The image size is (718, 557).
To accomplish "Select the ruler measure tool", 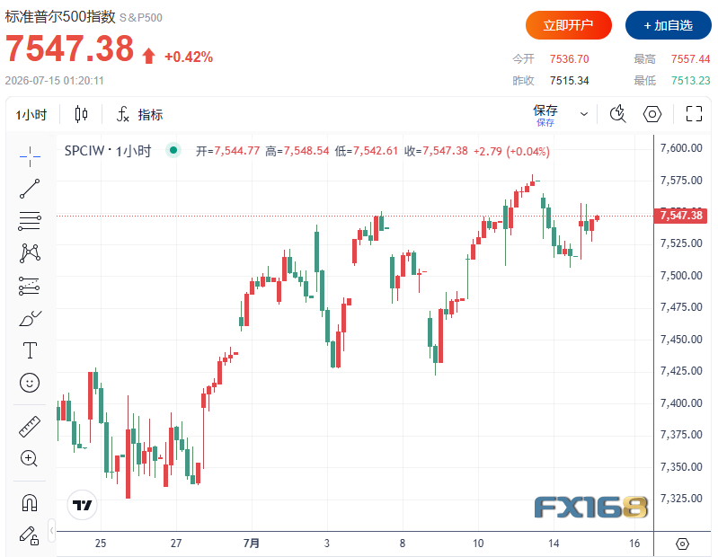I will [x=30, y=426].
